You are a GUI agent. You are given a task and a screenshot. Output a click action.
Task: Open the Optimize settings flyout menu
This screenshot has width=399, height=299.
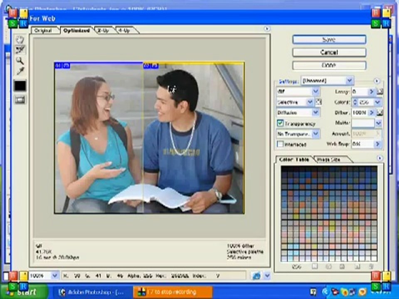pos(377,81)
